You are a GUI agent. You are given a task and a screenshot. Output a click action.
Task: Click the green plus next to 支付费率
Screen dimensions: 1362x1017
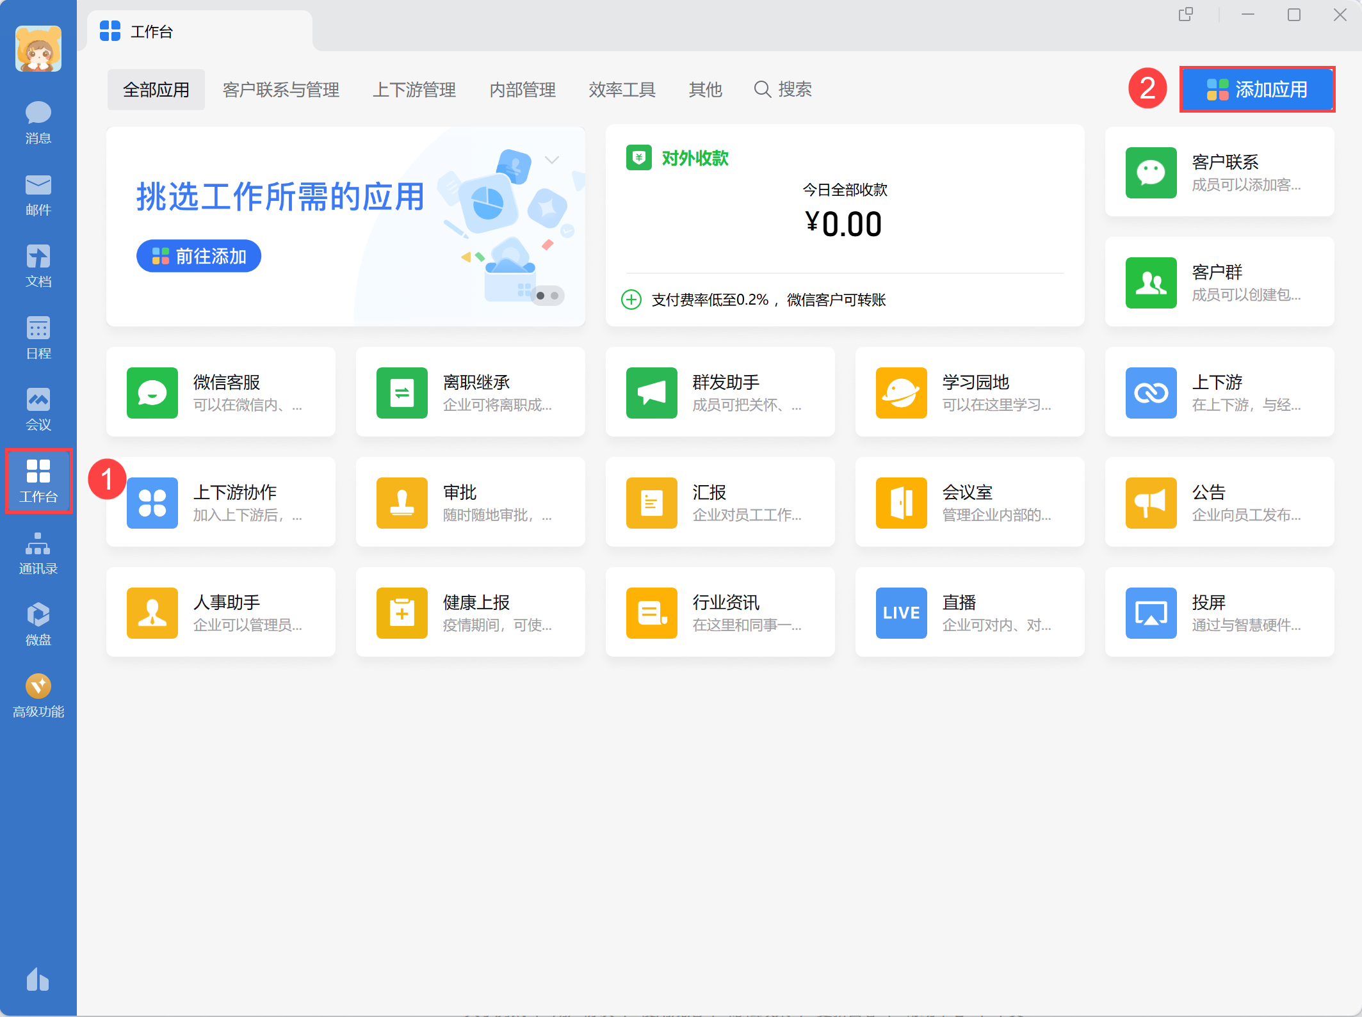631,300
